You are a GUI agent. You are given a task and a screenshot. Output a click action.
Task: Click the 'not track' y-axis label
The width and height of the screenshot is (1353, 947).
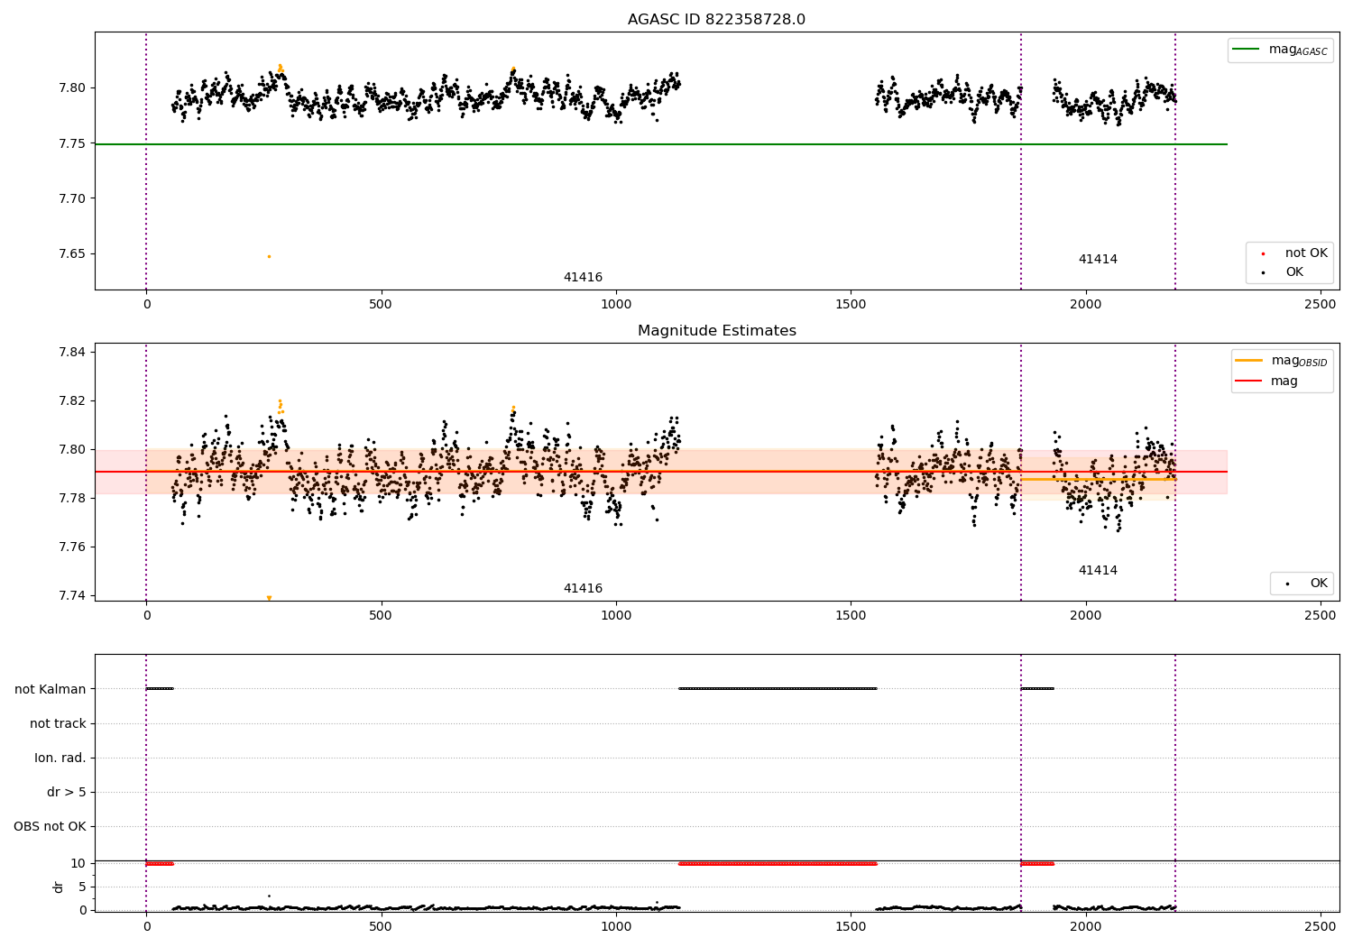58,723
